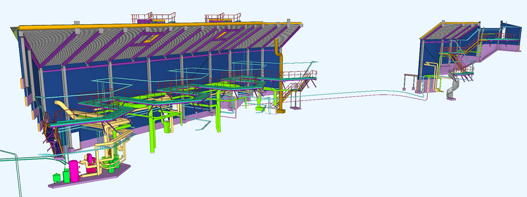Viewport: 527px width, 197px height.
Task: Click the right skylight opening on the roof
Action: (223, 34)
